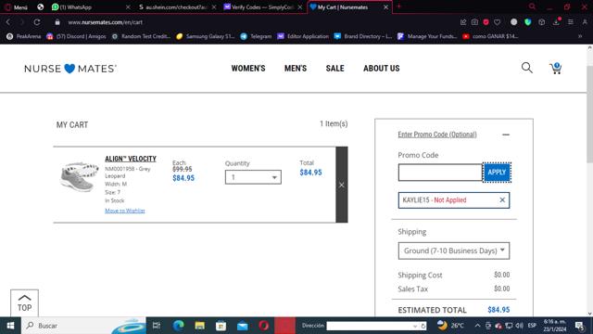Remove Align Velocity item with the X
The image size is (593, 334).
click(342, 185)
